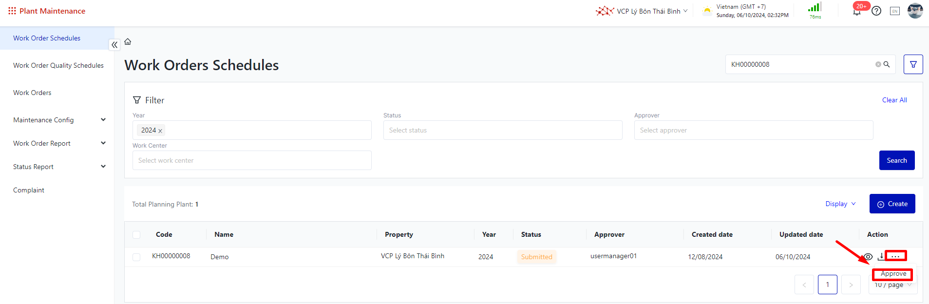This screenshot has height=304, width=929.
Task: Open the app launcher grid icon
Action: (x=12, y=11)
